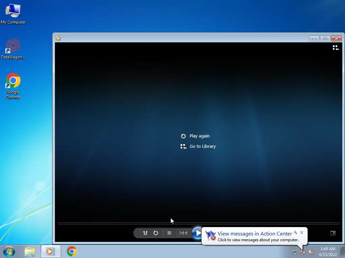Skip to previous track

[183, 233]
